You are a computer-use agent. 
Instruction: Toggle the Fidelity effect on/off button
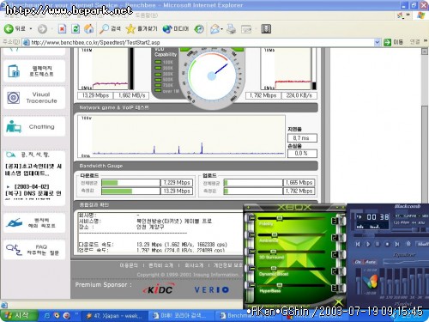pos(335,221)
